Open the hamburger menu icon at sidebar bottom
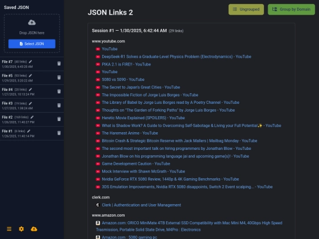 coord(9,229)
